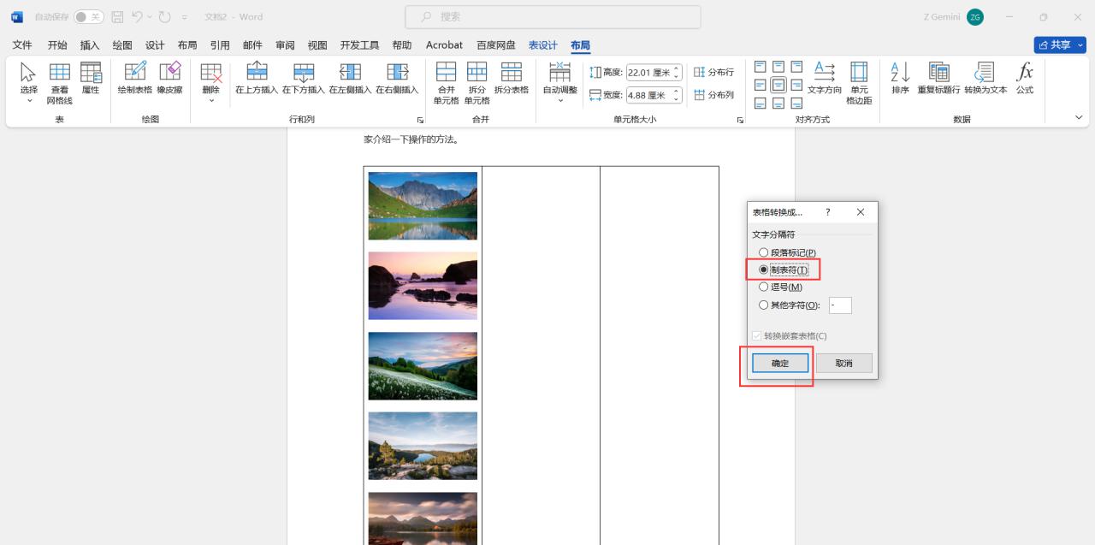Select 其他字符 other character radio

click(764, 305)
